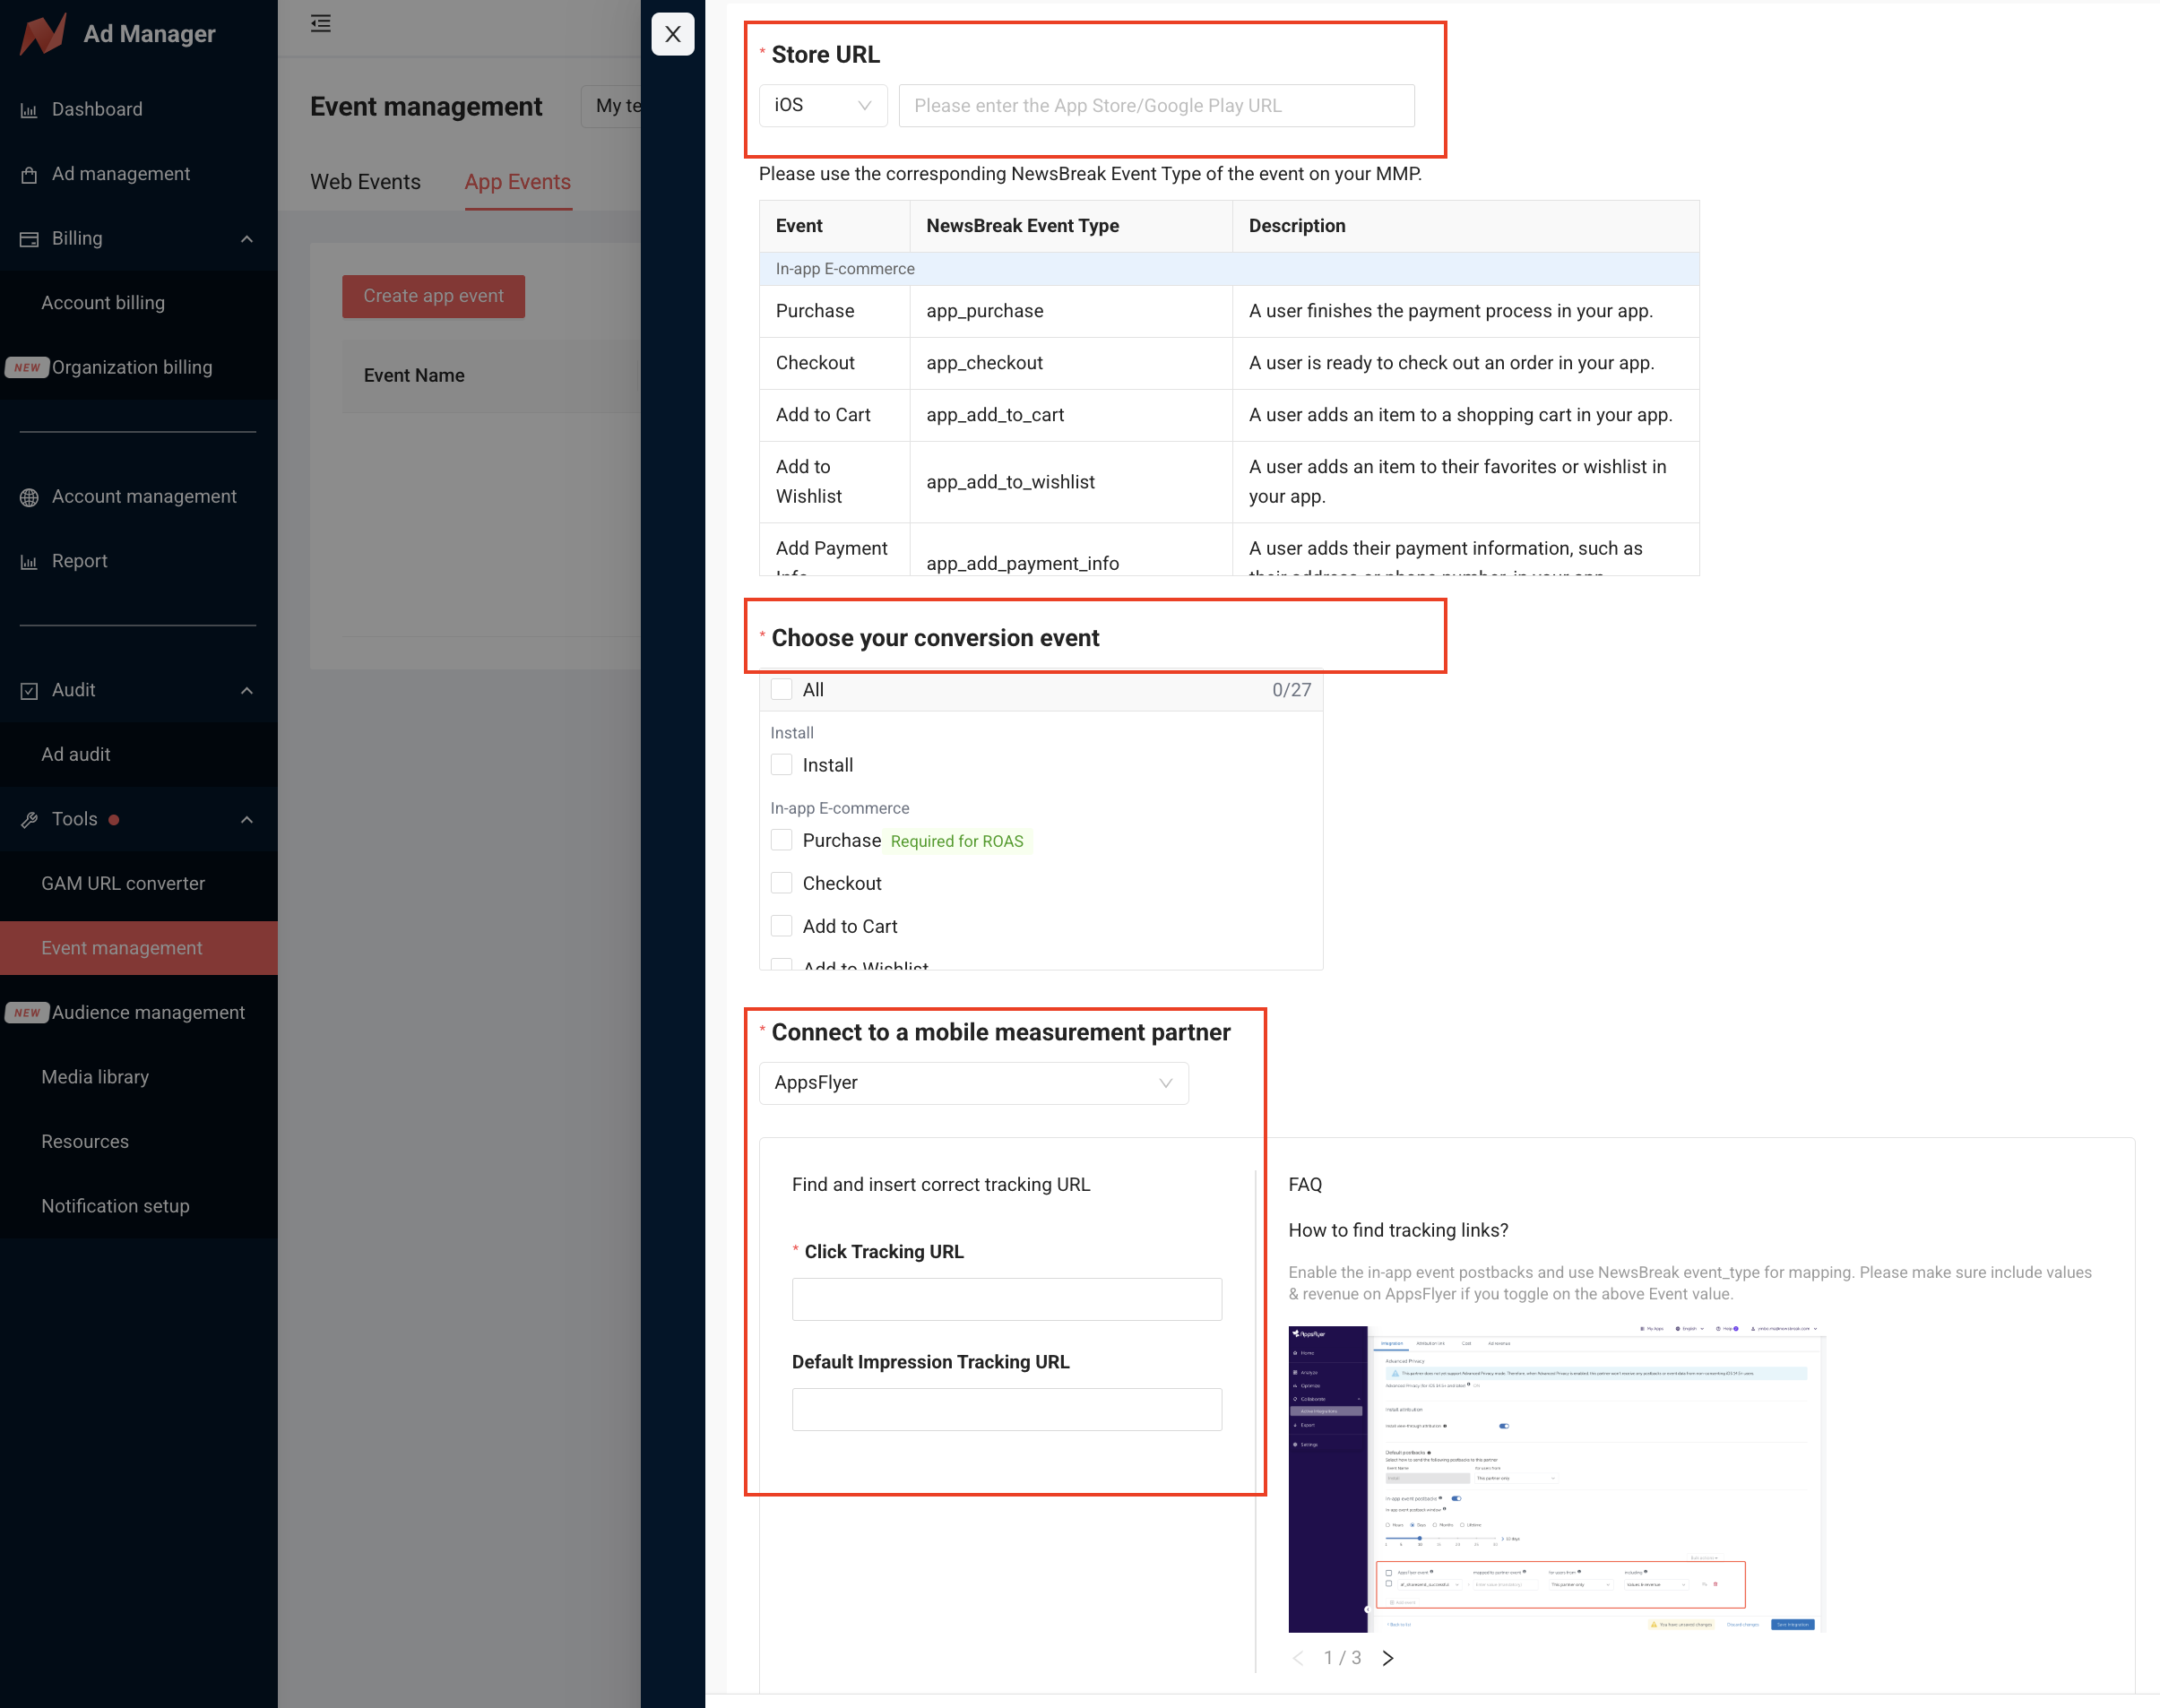Click the Click Tracking URL input field

tap(1006, 1299)
